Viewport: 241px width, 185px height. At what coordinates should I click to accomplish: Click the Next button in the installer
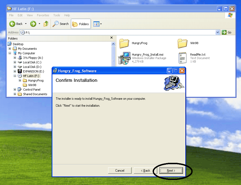click(171, 171)
